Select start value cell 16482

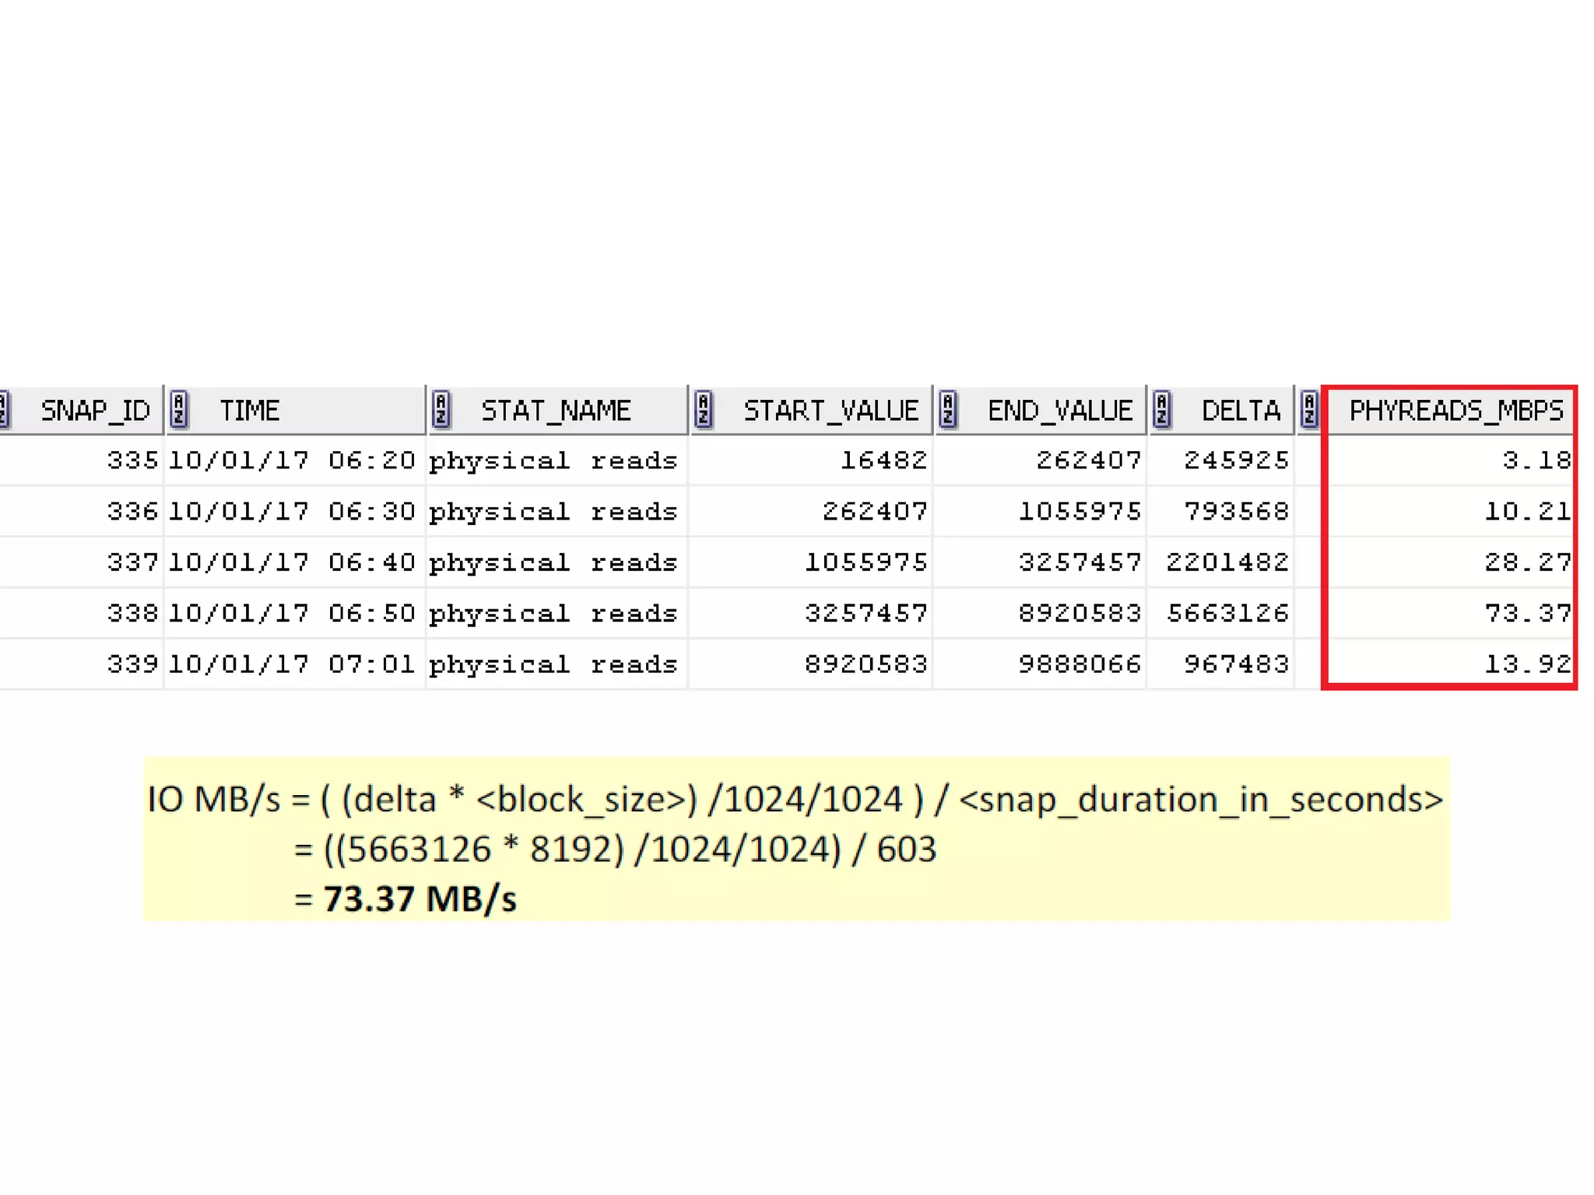pyautogui.click(x=883, y=461)
